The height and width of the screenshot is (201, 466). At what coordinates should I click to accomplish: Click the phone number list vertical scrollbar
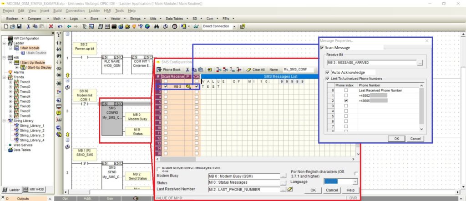point(421,107)
